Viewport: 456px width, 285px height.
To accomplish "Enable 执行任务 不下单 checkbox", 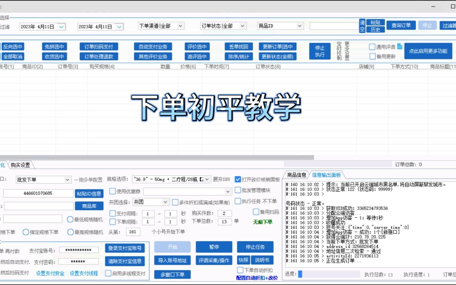I will click(238, 201).
